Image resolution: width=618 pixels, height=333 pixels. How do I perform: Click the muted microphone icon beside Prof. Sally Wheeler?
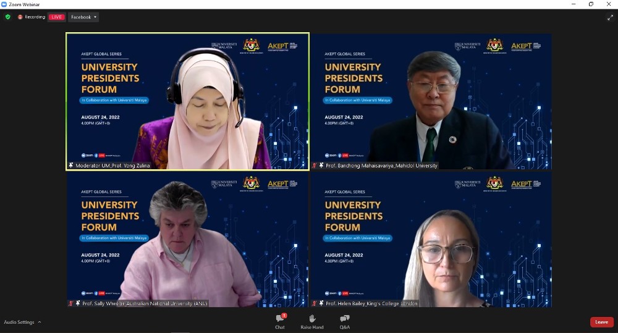(x=71, y=303)
